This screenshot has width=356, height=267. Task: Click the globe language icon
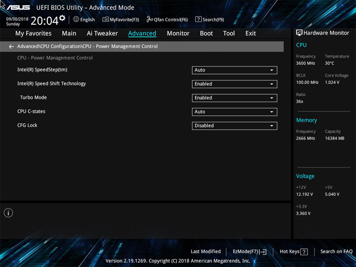pyautogui.click(x=76, y=19)
